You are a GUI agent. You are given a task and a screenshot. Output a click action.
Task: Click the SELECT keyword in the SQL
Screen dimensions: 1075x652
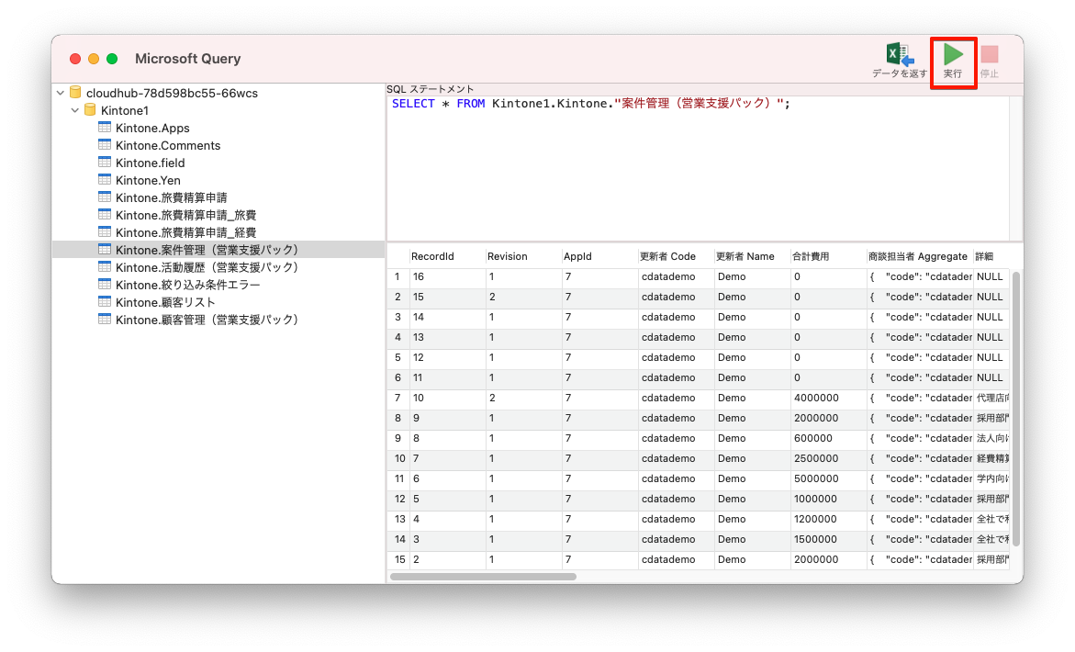tap(413, 104)
